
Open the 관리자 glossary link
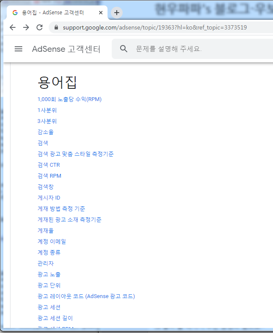coord(46,264)
